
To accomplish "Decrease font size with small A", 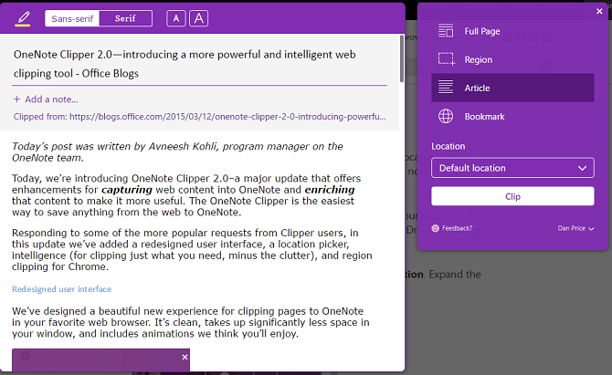I will (x=176, y=18).
